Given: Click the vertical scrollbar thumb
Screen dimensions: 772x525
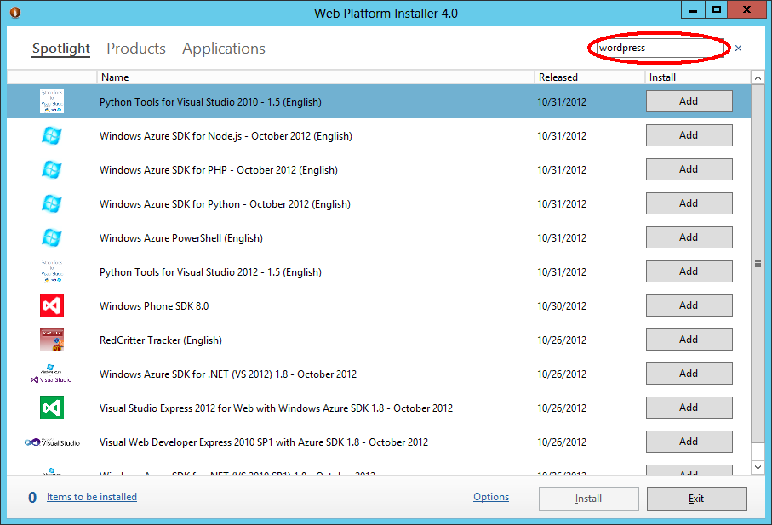Looking at the screenshot, I should pos(758,264).
